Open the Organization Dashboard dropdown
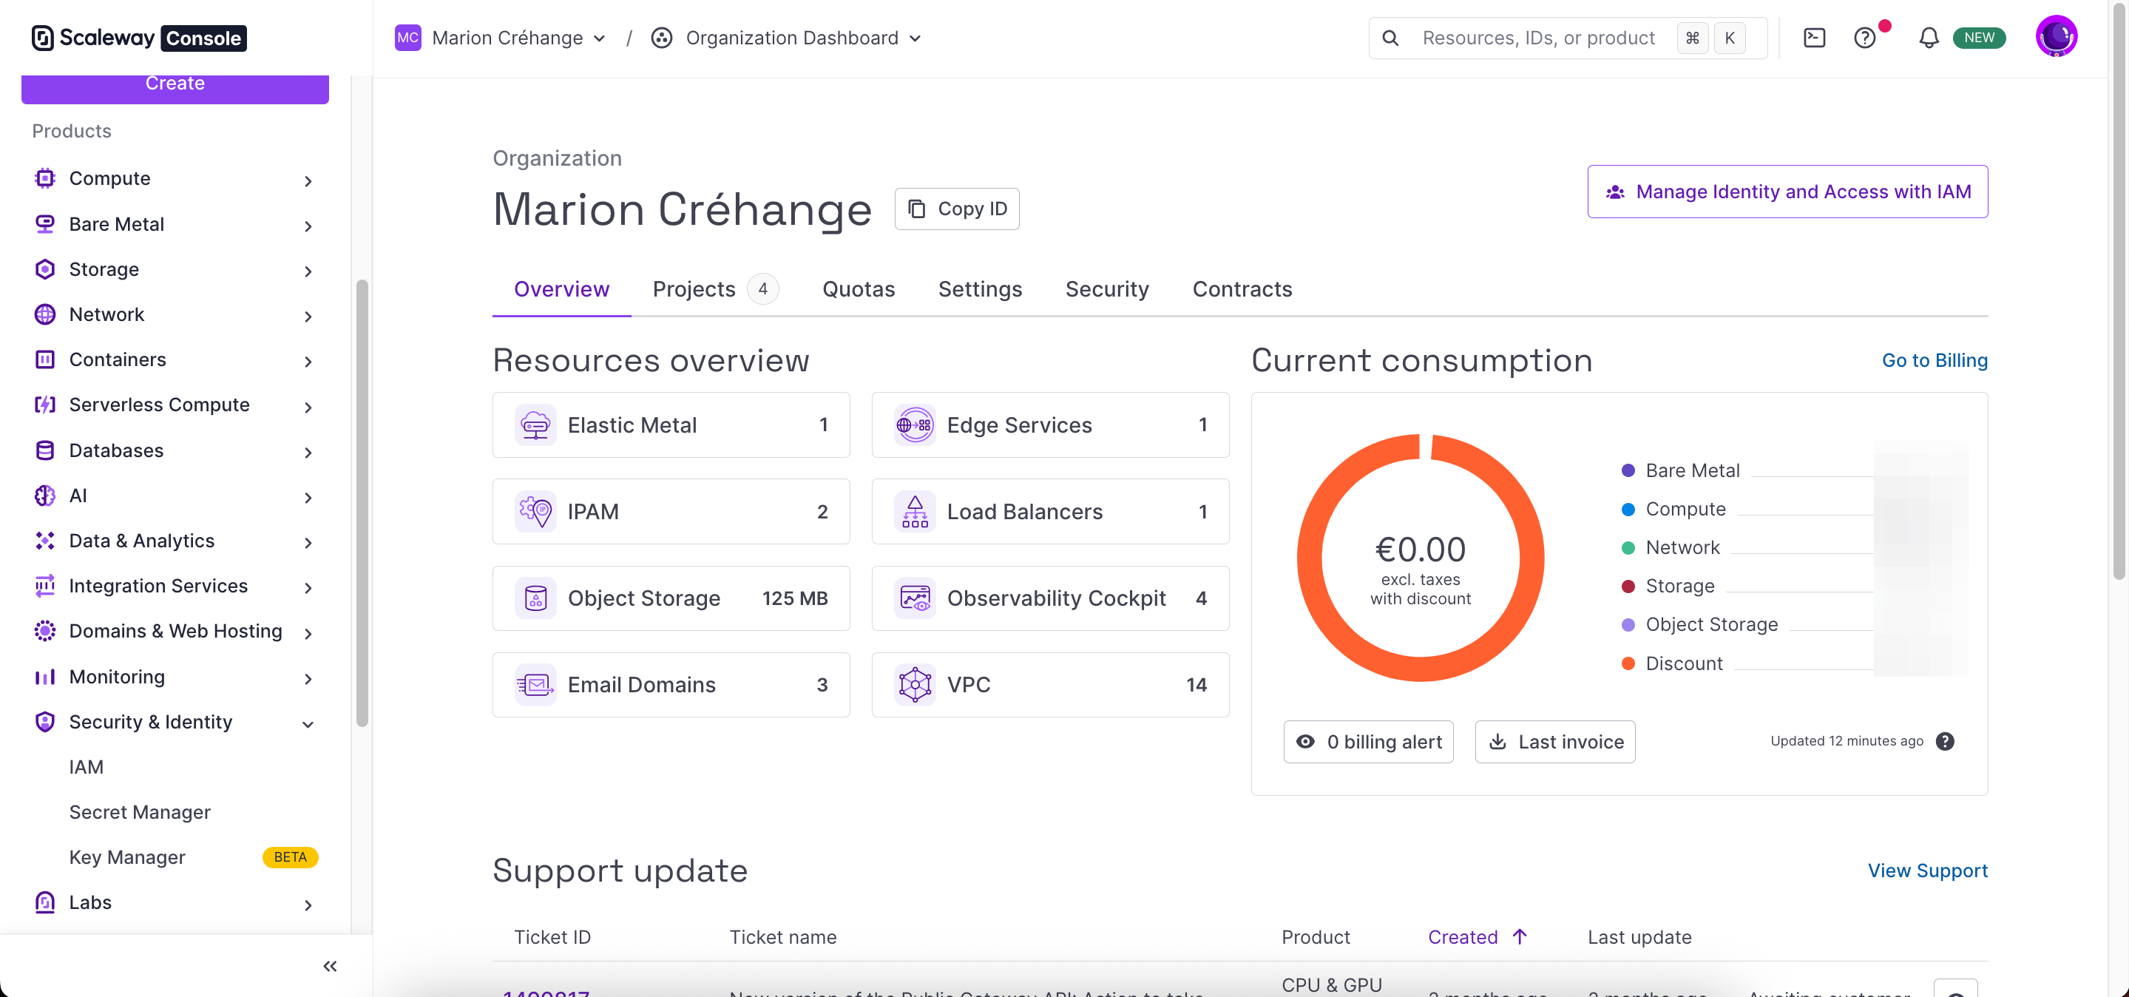 coord(787,38)
